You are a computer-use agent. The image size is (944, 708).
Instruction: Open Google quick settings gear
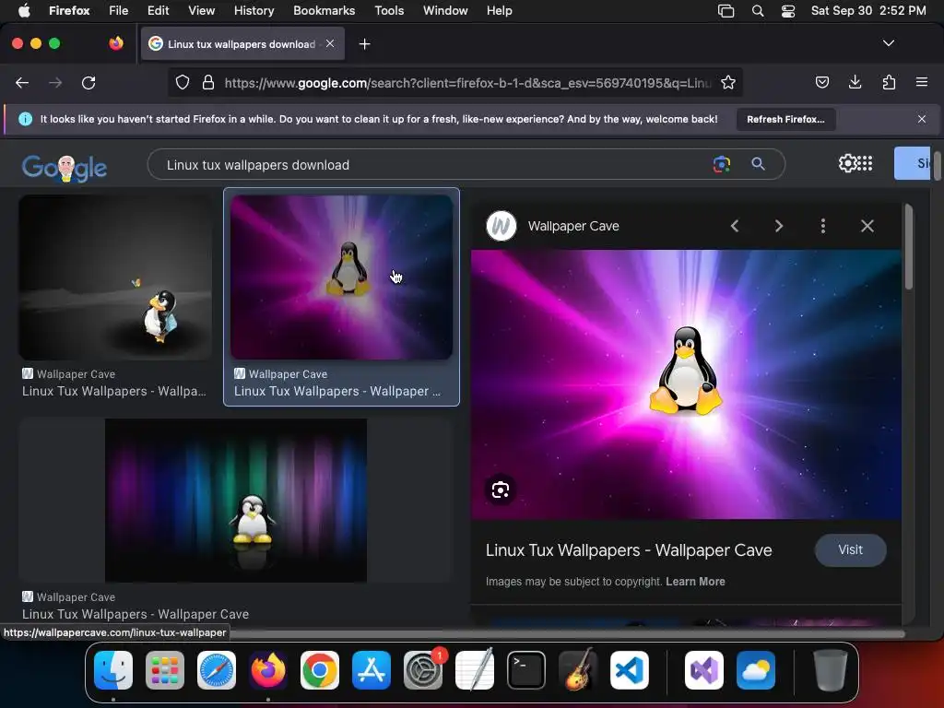point(847,163)
